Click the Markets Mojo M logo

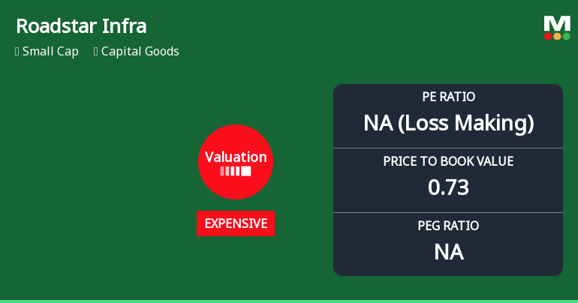[x=557, y=22]
